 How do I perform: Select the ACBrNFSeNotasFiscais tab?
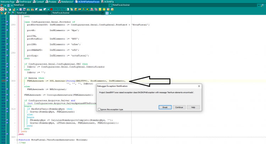87,1
